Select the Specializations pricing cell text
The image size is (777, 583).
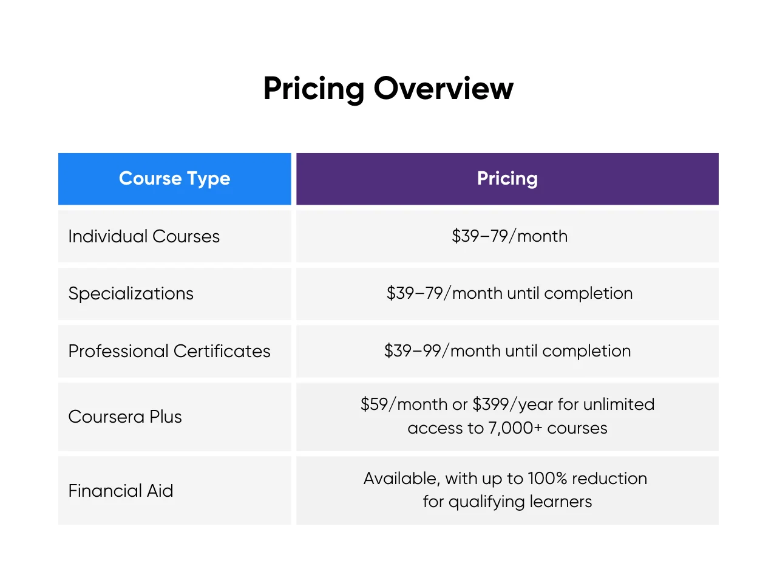[x=509, y=293]
